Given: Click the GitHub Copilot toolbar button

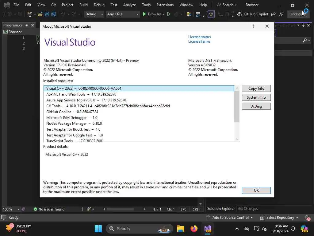Looking at the screenshot, I should [x=253, y=14].
